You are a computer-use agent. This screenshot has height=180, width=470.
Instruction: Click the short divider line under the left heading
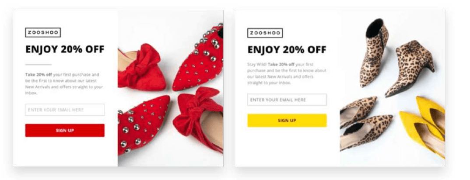[38, 64]
